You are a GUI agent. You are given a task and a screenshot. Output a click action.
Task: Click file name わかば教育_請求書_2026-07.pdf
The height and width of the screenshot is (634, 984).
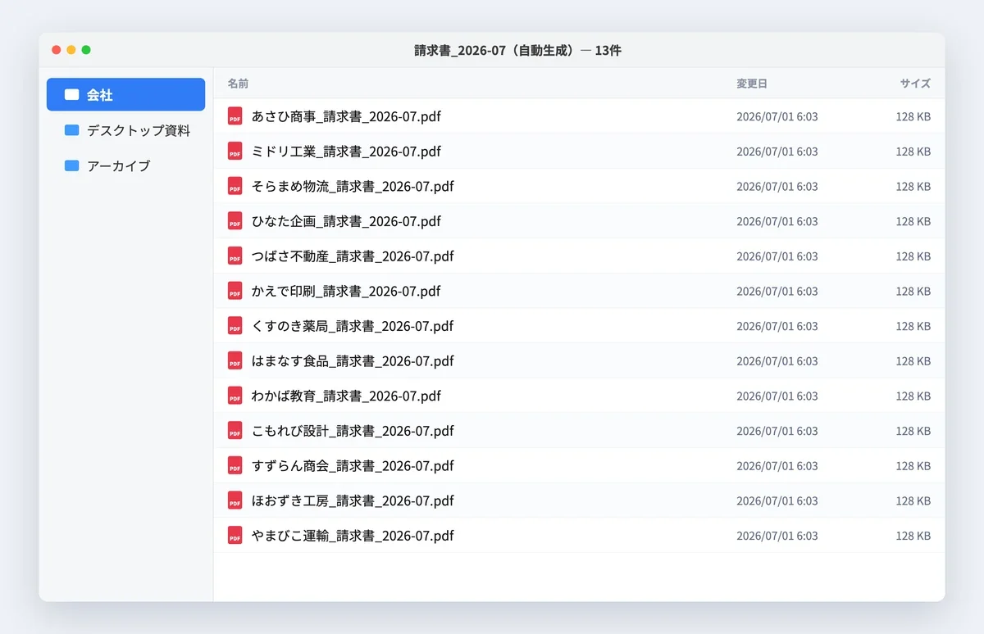point(346,396)
